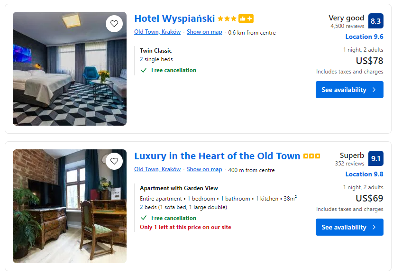
Task: Click Show on map for Hotel Wyspiański
Action: coord(204,32)
